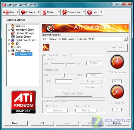Open the Preferences dropdown arrow

click(x=84, y=12)
